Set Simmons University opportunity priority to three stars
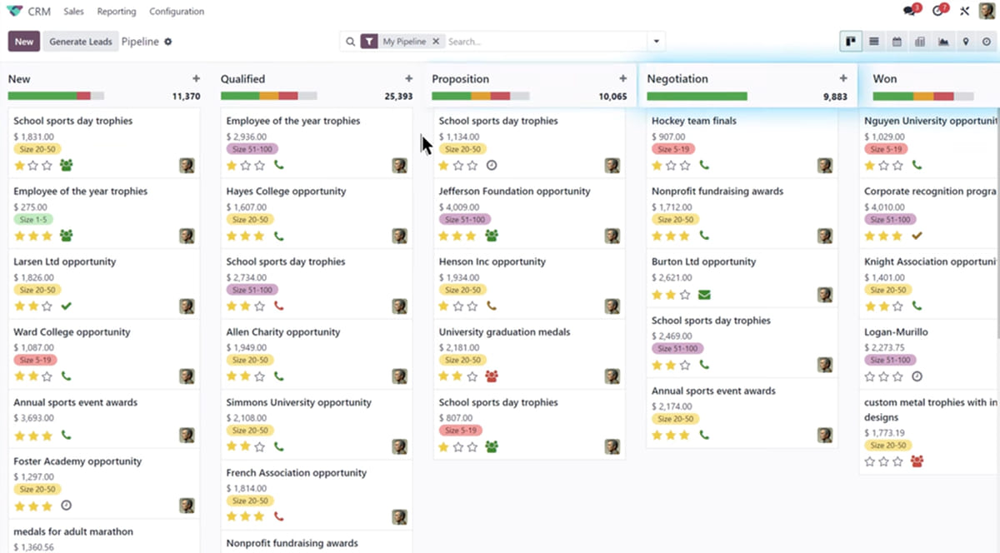The width and height of the screenshot is (1000, 553). click(x=259, y=446)
